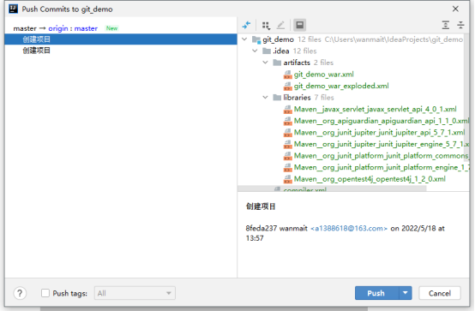Click the horizontal scrollbar in file tree
475x311 pixels.
coord(332,188)
